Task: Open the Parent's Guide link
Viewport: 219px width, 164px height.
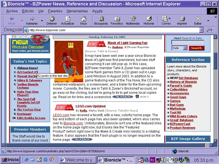Action: tap(181, 86)
